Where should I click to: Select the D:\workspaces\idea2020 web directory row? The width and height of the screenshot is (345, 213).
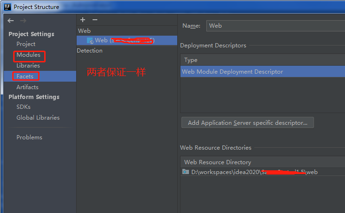pyautogui.click(x=263, y=172)
